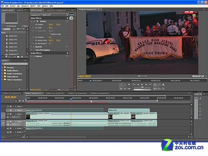Click the New Bin folder icon in Project panel
The image size is (208, 156).
tap(18, 57)
